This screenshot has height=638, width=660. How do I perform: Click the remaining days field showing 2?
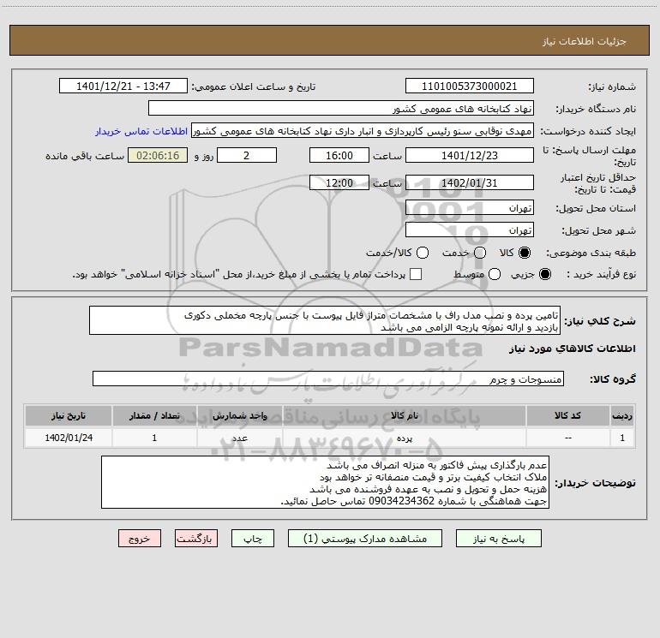[x=247, y=155]
